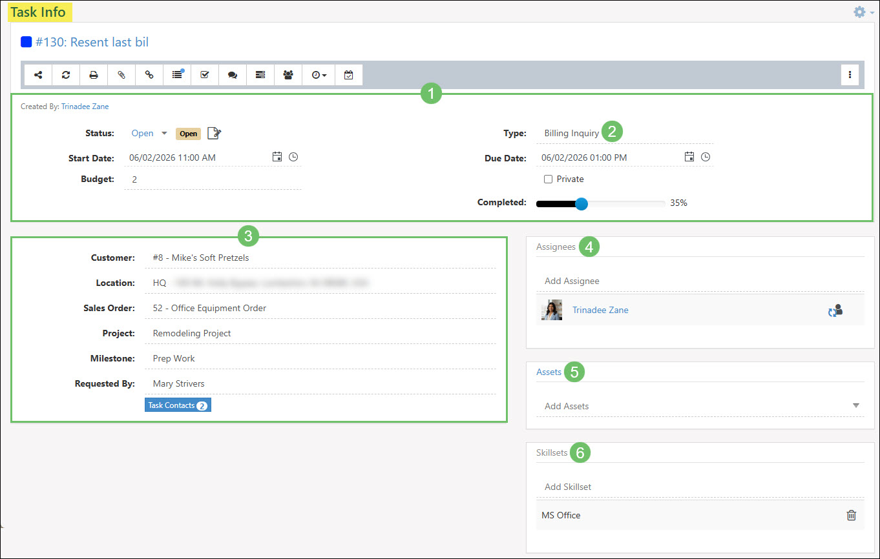880x559 pixels.
Task: Click the Customer Mike's Soft Pretzels field
Action: coord(320,258)
